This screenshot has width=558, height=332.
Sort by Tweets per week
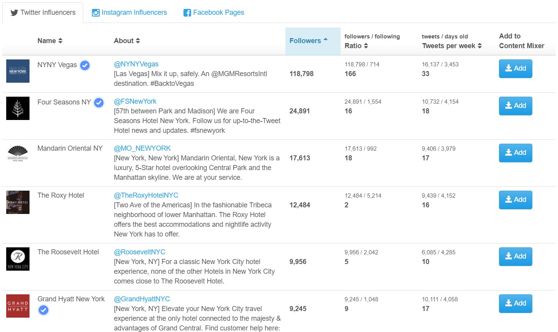[x=452, y=46]
